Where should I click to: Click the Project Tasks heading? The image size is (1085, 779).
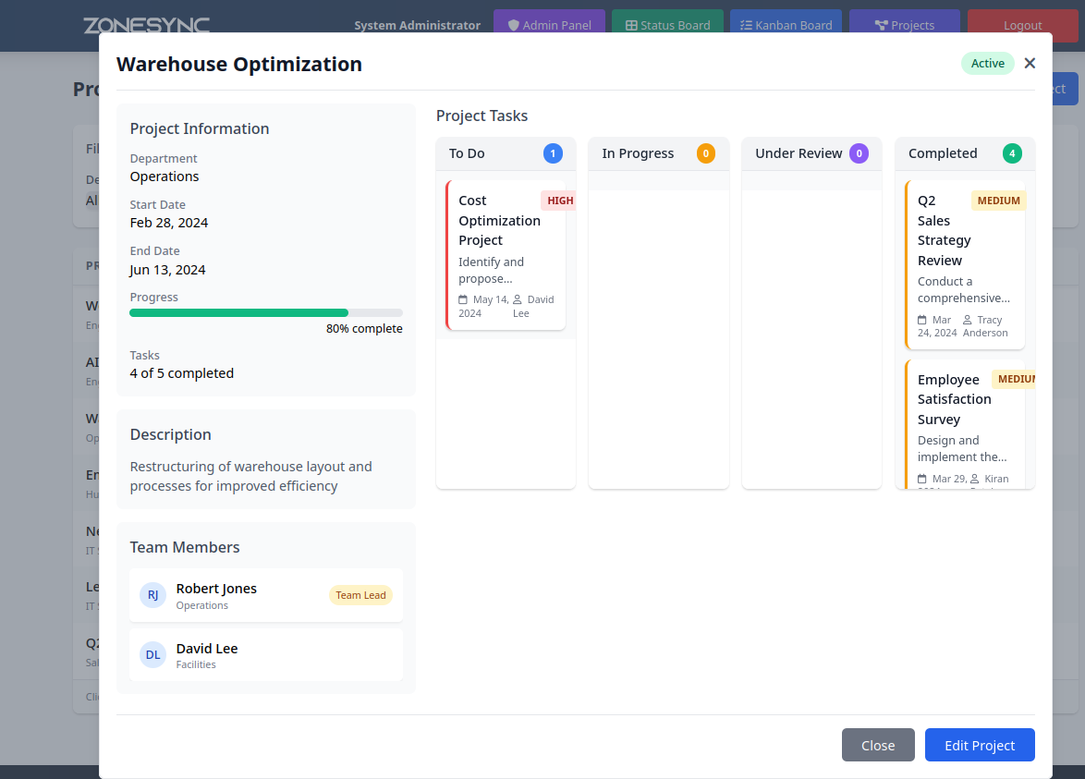482,116
